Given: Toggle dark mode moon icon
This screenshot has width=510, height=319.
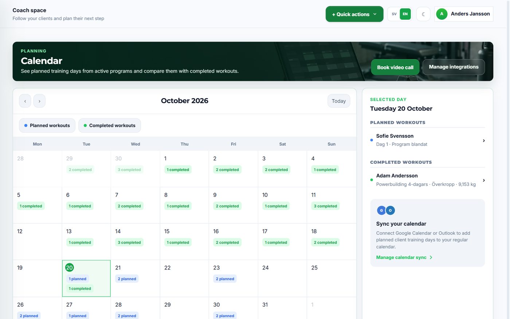Looking at the screenshot, I should tap(423, 14).
